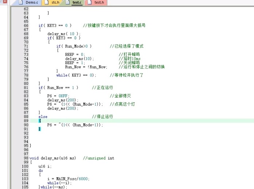
Task: Click the comment '//正在运行' on line 81
Action: click(x=102, y=88)
